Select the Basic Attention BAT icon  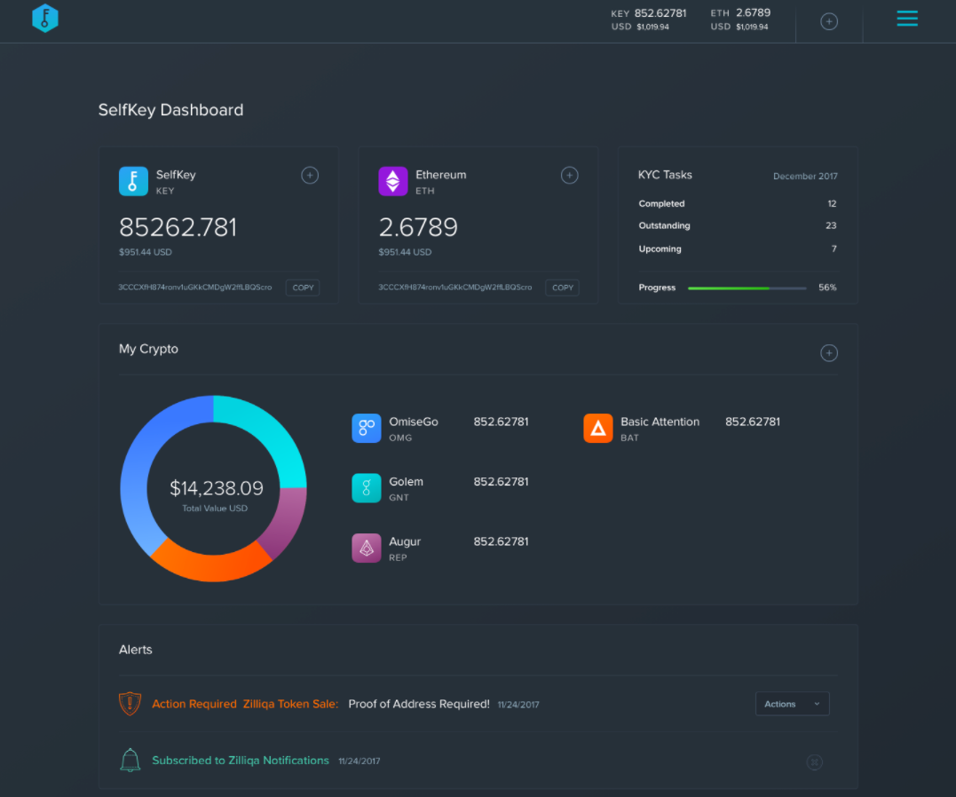pyautogui.click(x=598, y=428)
